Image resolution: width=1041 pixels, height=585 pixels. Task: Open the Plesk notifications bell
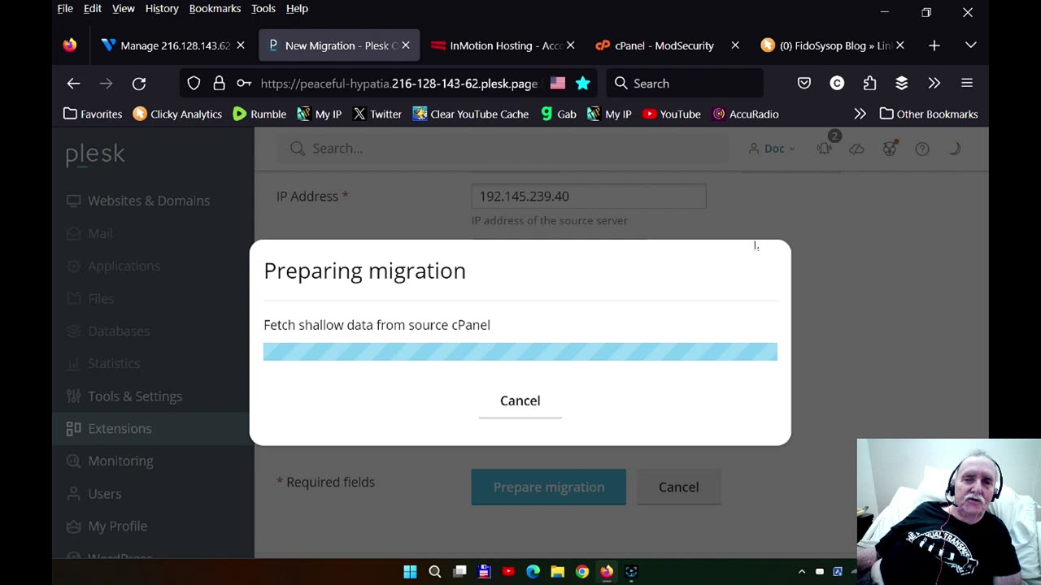pos(825,148)
